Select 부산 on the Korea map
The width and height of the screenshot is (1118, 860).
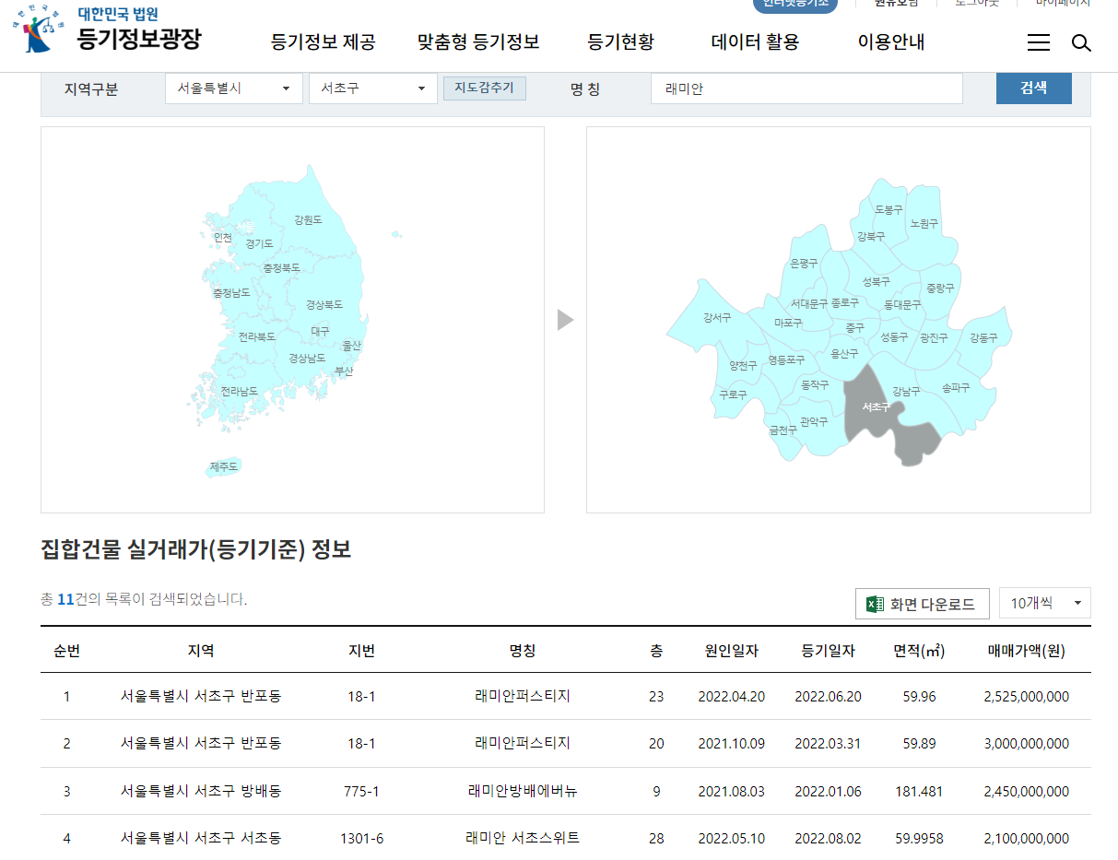coord(344,371)
